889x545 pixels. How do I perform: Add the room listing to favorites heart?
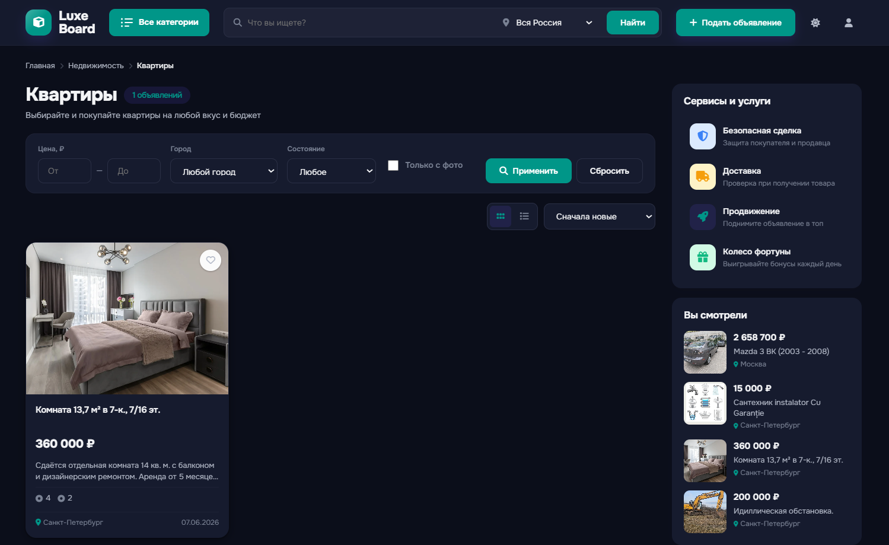(211, 260)
